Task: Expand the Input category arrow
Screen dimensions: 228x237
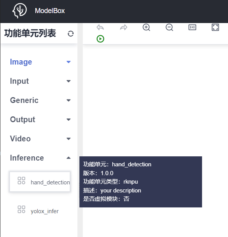Action: click(x=69, y=81)
